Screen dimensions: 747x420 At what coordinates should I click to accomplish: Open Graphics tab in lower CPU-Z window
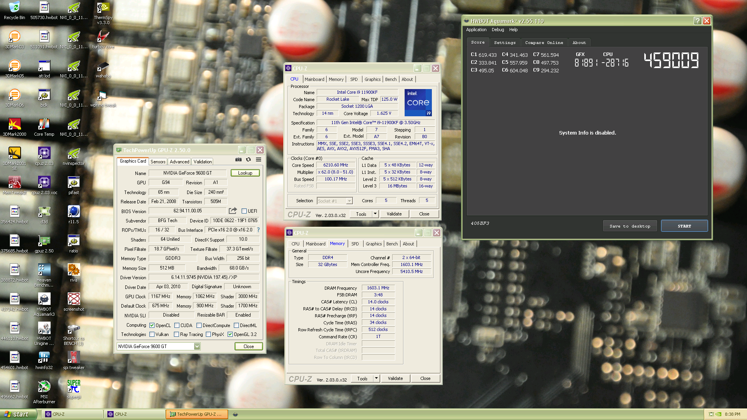pos(373,244)
